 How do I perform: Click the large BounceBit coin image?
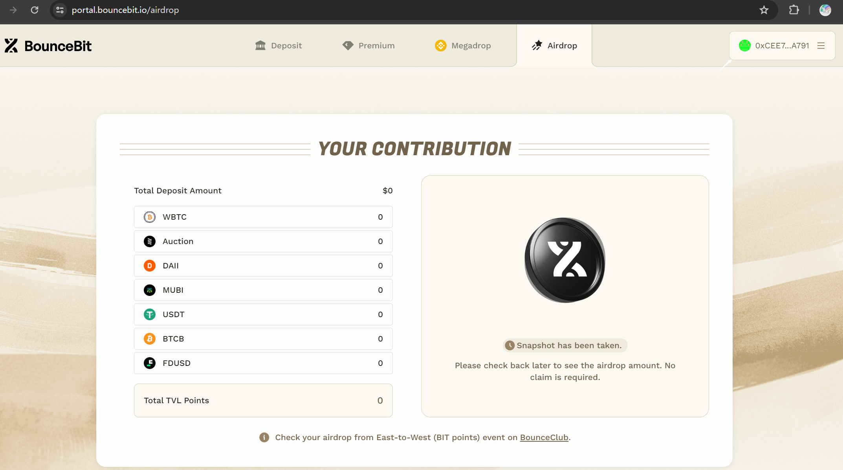click(x=565, y=260)
